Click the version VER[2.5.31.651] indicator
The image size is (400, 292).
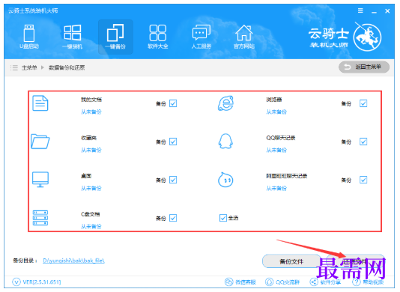tap(37, 282)
